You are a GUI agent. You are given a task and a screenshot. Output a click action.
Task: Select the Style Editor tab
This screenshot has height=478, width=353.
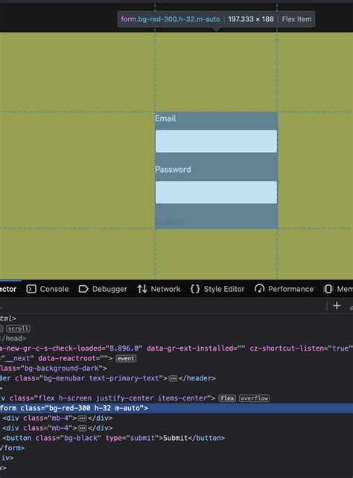click(x=217, y=289)
